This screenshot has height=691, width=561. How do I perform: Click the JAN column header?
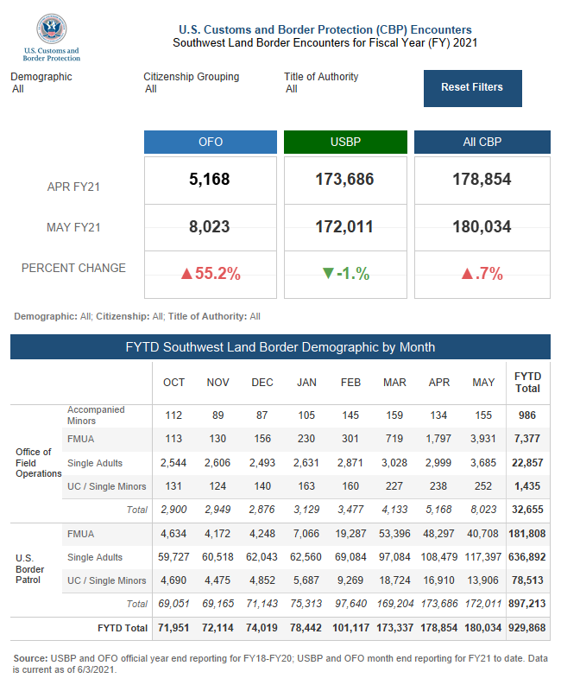click(x=306, y=383)
